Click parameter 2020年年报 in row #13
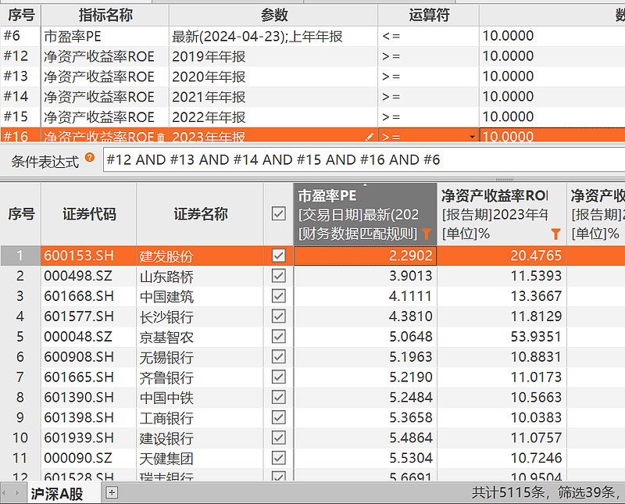 (x=209, y=77)
